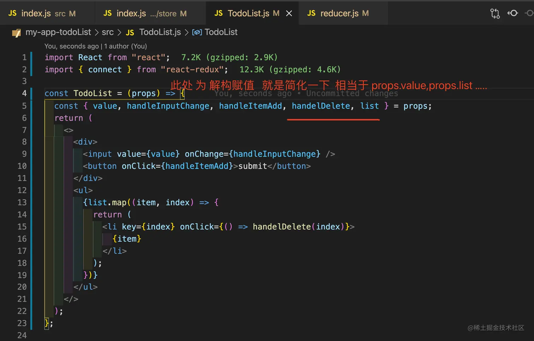The image size is (534, 341).
Task: Click the opening '<ul>' tag
Action: (83, 190)
